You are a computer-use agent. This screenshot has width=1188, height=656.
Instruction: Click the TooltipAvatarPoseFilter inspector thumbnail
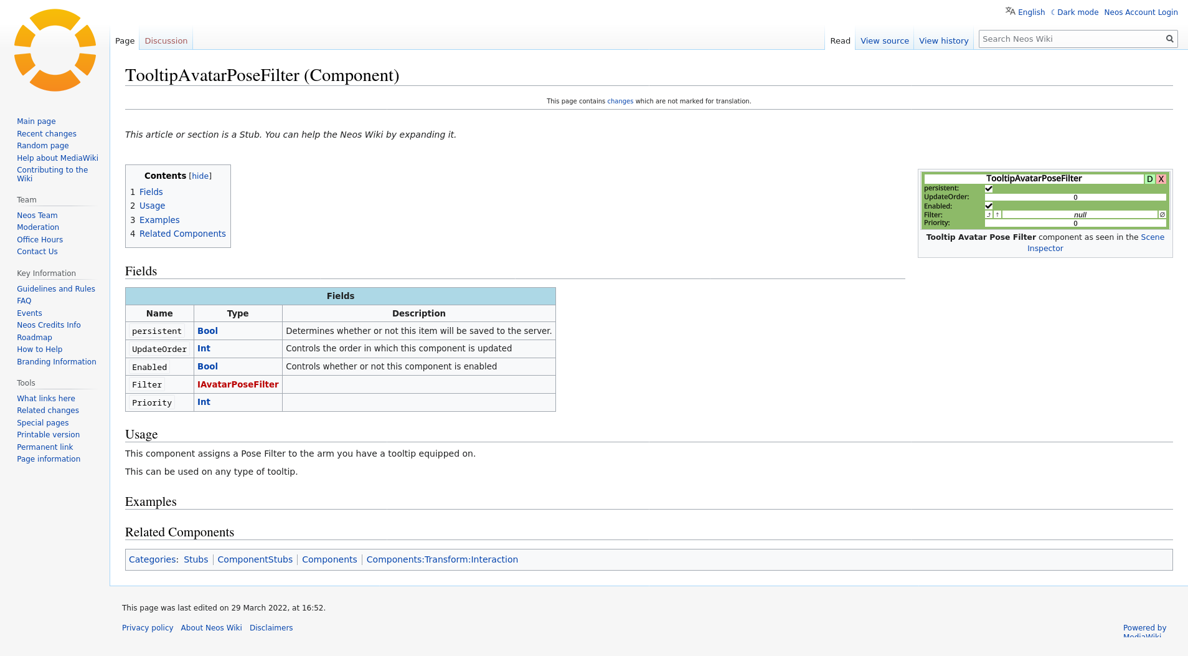[1045, 201]
